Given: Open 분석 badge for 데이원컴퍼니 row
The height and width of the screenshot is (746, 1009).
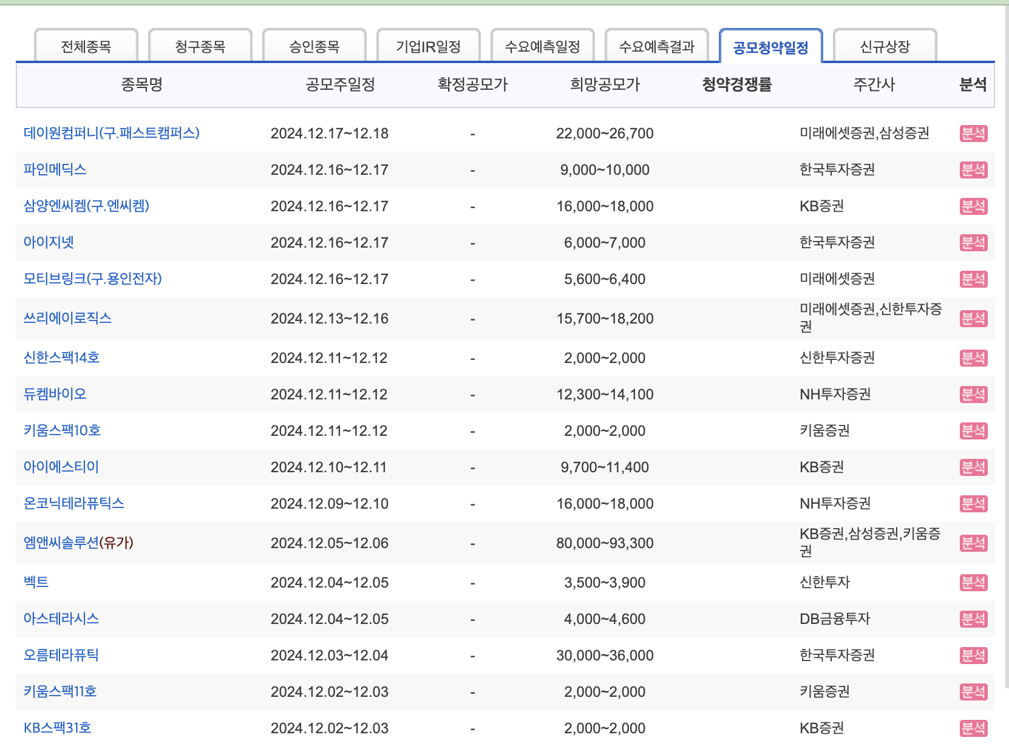Looking at the screenshot, I should click(x=973, y=134).
